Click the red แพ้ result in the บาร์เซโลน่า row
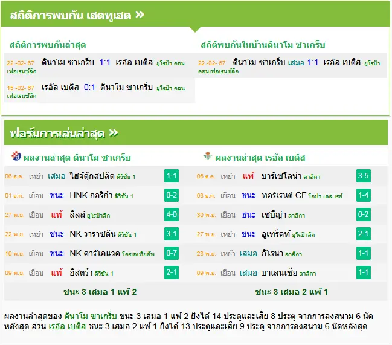The height and width of the screenshot is (345, 392). click(x=248, y=176)
